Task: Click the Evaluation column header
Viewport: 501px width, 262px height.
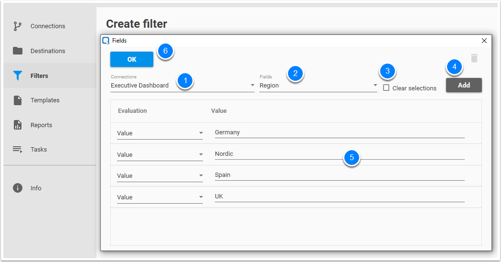Action: tap(132, 111)
